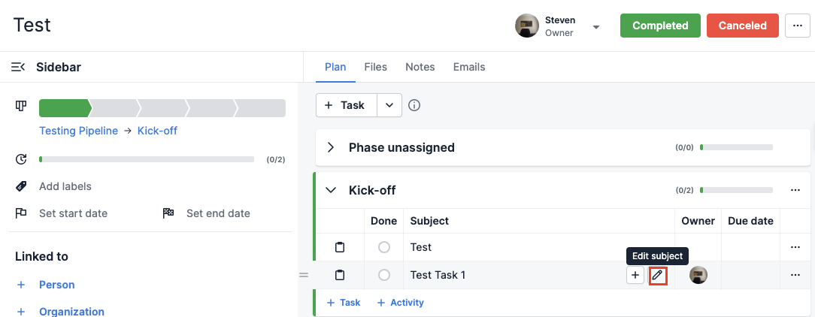Image resolution: width=815 pixels, height=317 pixels.
Task: Open the Testing Pipeline link
Action: [78, 131]
